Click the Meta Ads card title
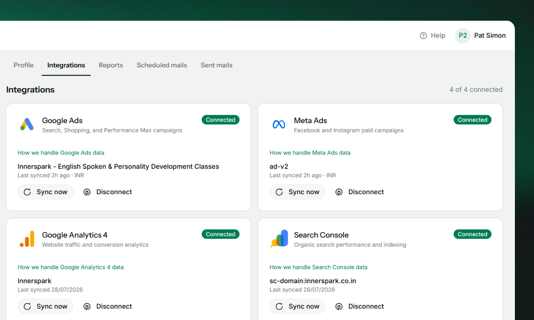 [311, 120]
